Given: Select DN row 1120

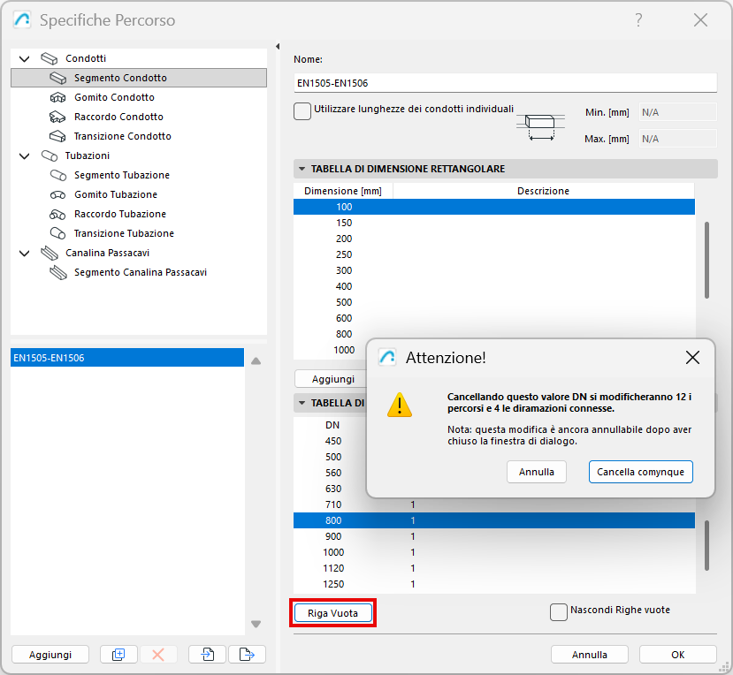Looking at the screenshot, I should pyautogui.click(x=494, y=568).
